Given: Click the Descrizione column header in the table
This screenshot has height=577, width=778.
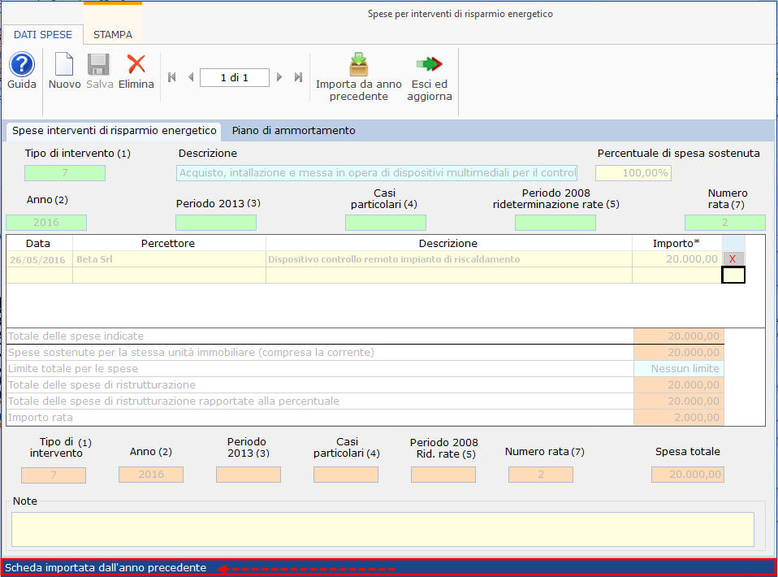Looking at the screenshot, I should click(x=448, y=243).
